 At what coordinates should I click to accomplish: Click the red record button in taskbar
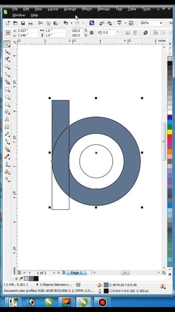tap(103, 303)
